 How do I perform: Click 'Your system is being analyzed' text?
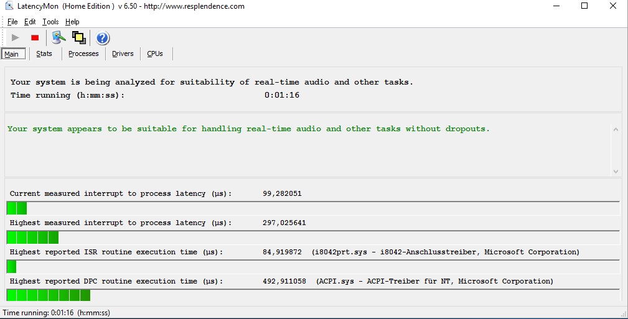coord(212,82)
